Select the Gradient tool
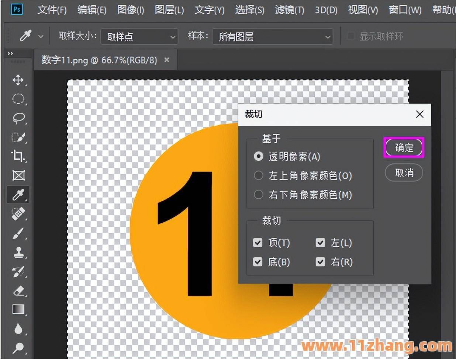This screenshot has width=456, height=359. pos(18,309)
